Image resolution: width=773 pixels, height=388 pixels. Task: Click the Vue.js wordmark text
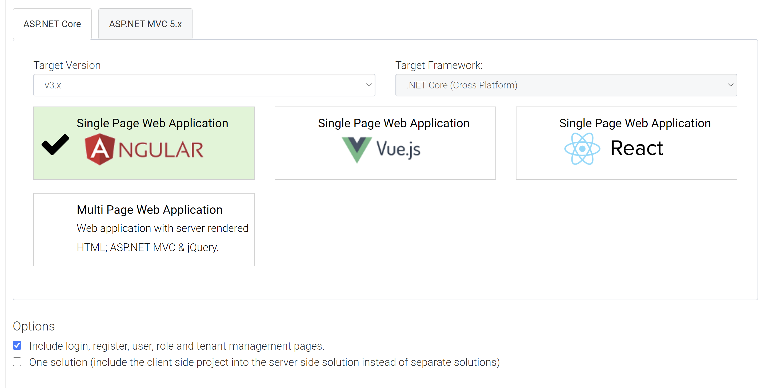[x=398, y=149]
